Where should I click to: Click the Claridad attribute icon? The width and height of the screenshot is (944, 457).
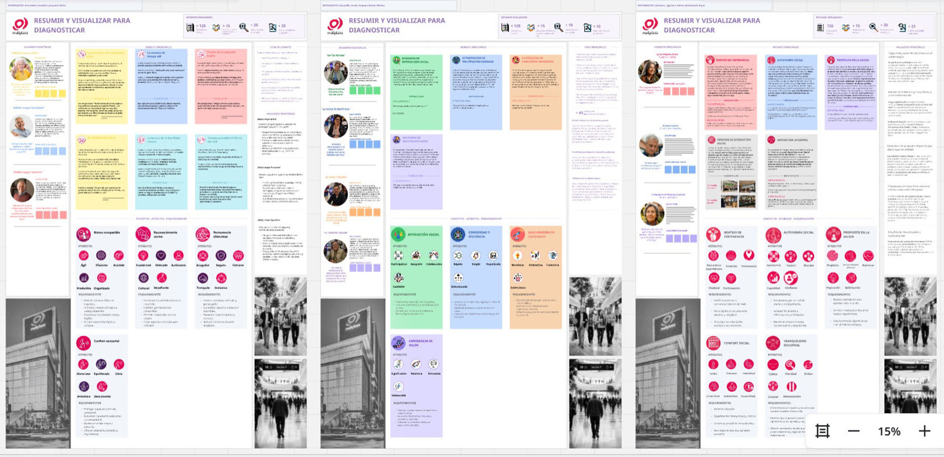coord(790,365)
